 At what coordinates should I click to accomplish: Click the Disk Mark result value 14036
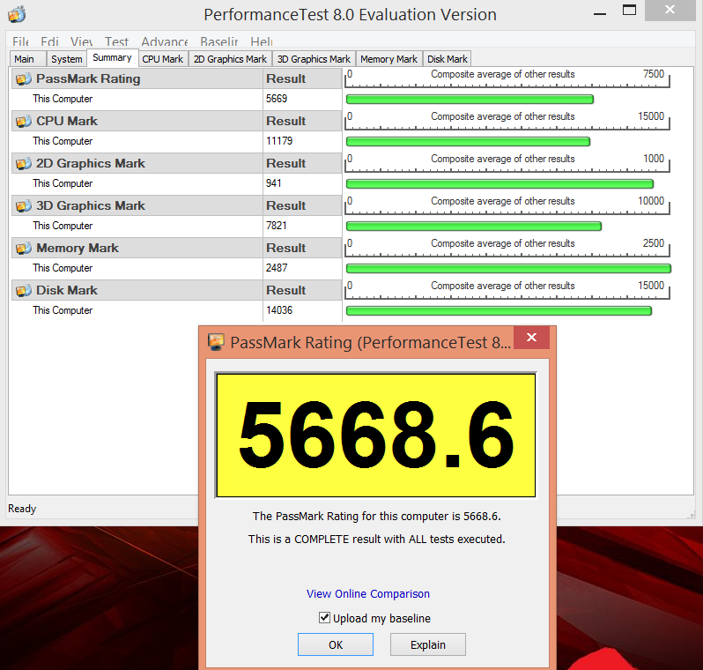tap(279, 310)
